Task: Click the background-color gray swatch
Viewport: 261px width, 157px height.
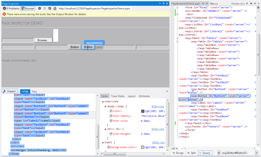Action: [143, 147]
